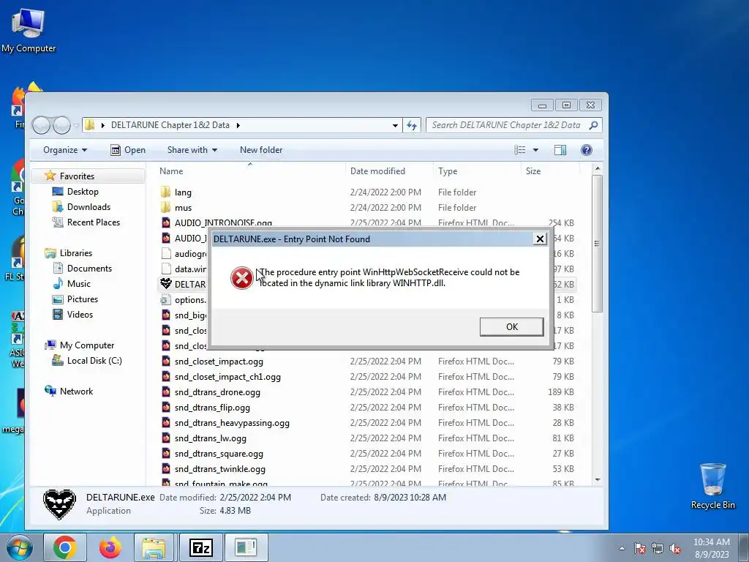Viewport: 749px width, 562px height.
Task: Select snd_dtrans_square.ogg
Action: (219, 454)
